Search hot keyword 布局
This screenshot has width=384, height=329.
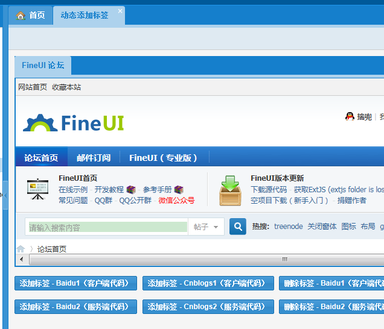[368, 227]
